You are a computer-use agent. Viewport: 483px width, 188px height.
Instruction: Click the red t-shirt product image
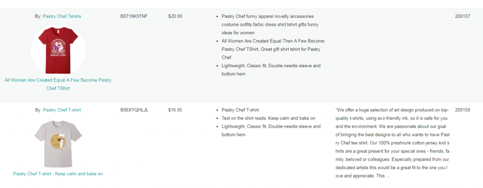pos(58,50)
